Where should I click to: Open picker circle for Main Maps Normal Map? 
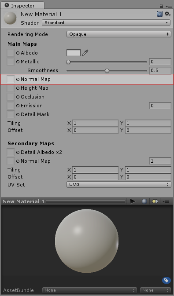click(18, 79)
